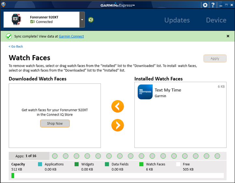Open settings gear in title bar
Screen dimensions: 235x183
205,5
